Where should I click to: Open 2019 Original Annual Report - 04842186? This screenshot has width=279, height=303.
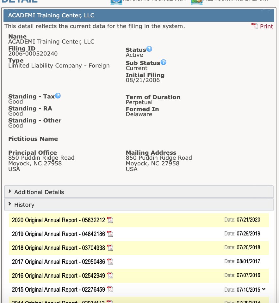(58, 234)
